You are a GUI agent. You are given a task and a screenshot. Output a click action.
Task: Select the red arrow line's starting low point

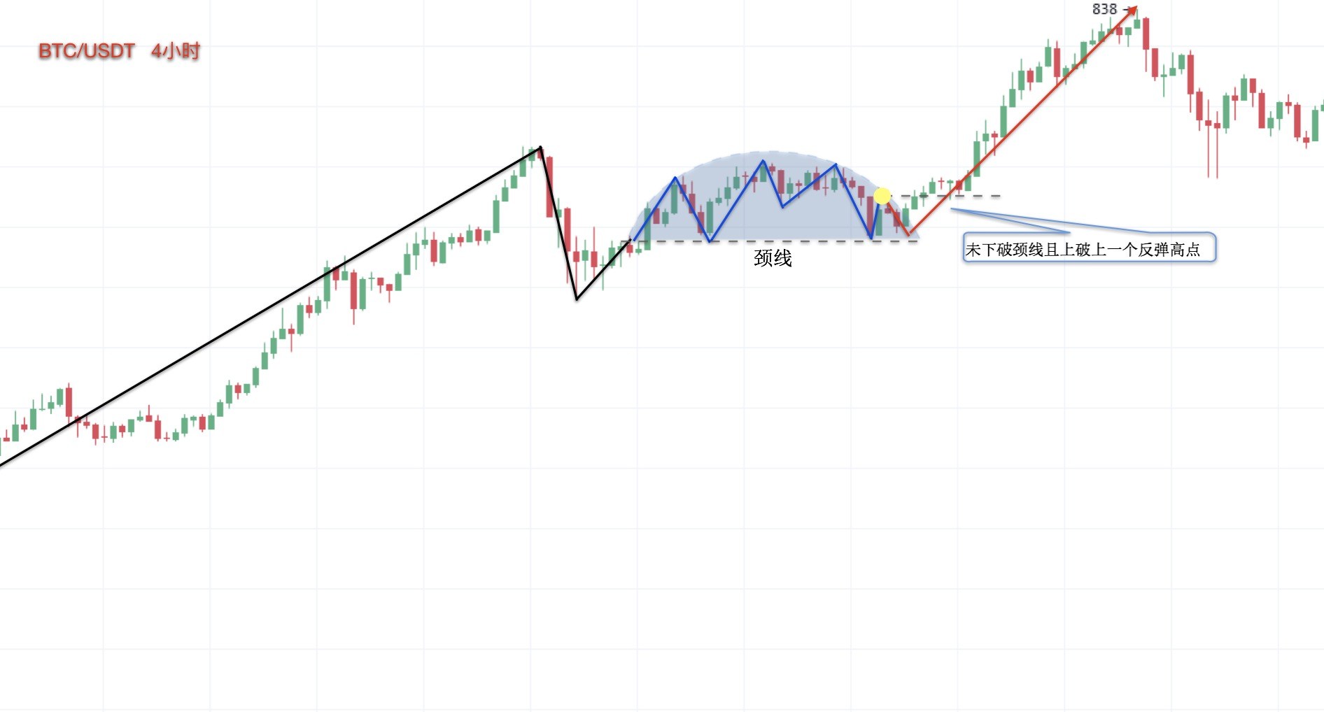pos(908,234)
